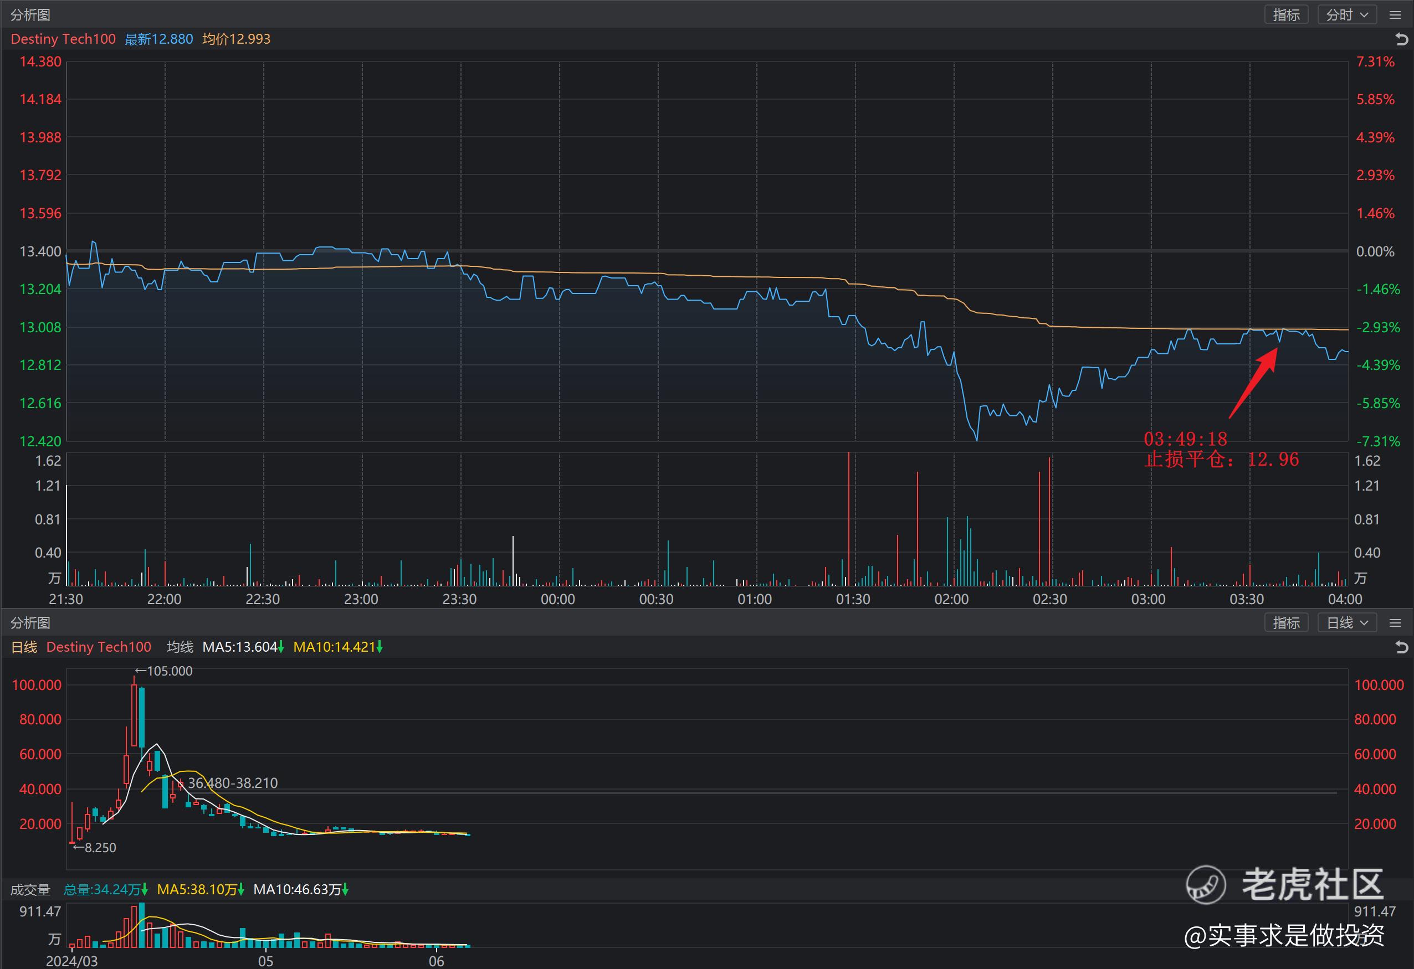
Task: Click the bottom 分析图 panel title
Action: point(30,622)
